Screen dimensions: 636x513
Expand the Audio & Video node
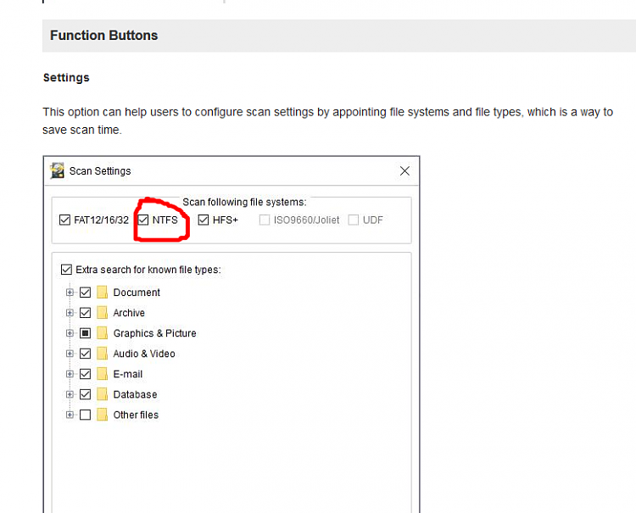(x=70, y=354)
